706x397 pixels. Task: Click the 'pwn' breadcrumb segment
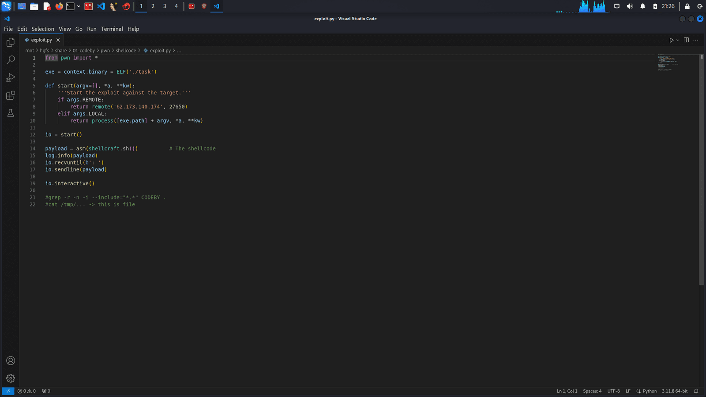pyautogui.click(x=105, y=51)
